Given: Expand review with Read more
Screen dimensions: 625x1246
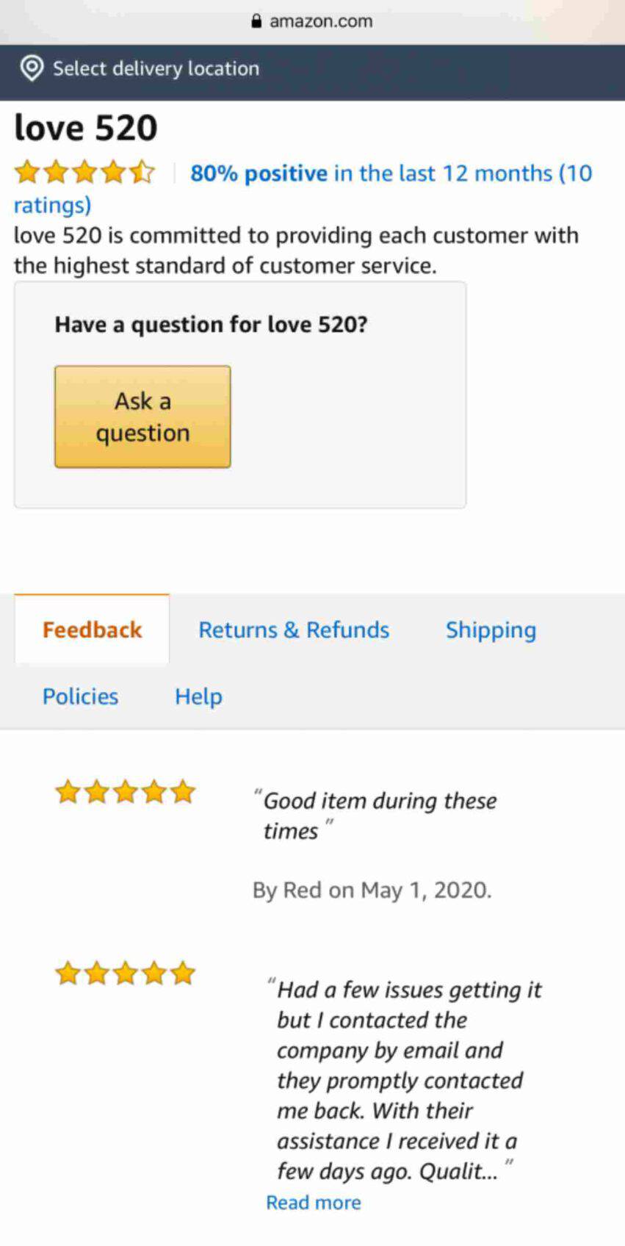Looking at the screenshot, I should (314, 1203).
